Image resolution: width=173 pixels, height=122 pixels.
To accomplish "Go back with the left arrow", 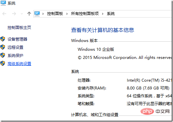I will tap(4, 14).
